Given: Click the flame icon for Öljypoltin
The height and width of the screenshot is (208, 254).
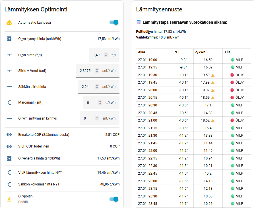Looking at the screenshot, I should (x=9, y=199).
